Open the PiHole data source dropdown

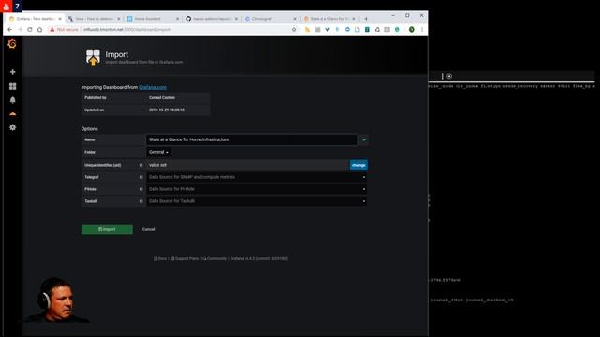tap(257, 189)
